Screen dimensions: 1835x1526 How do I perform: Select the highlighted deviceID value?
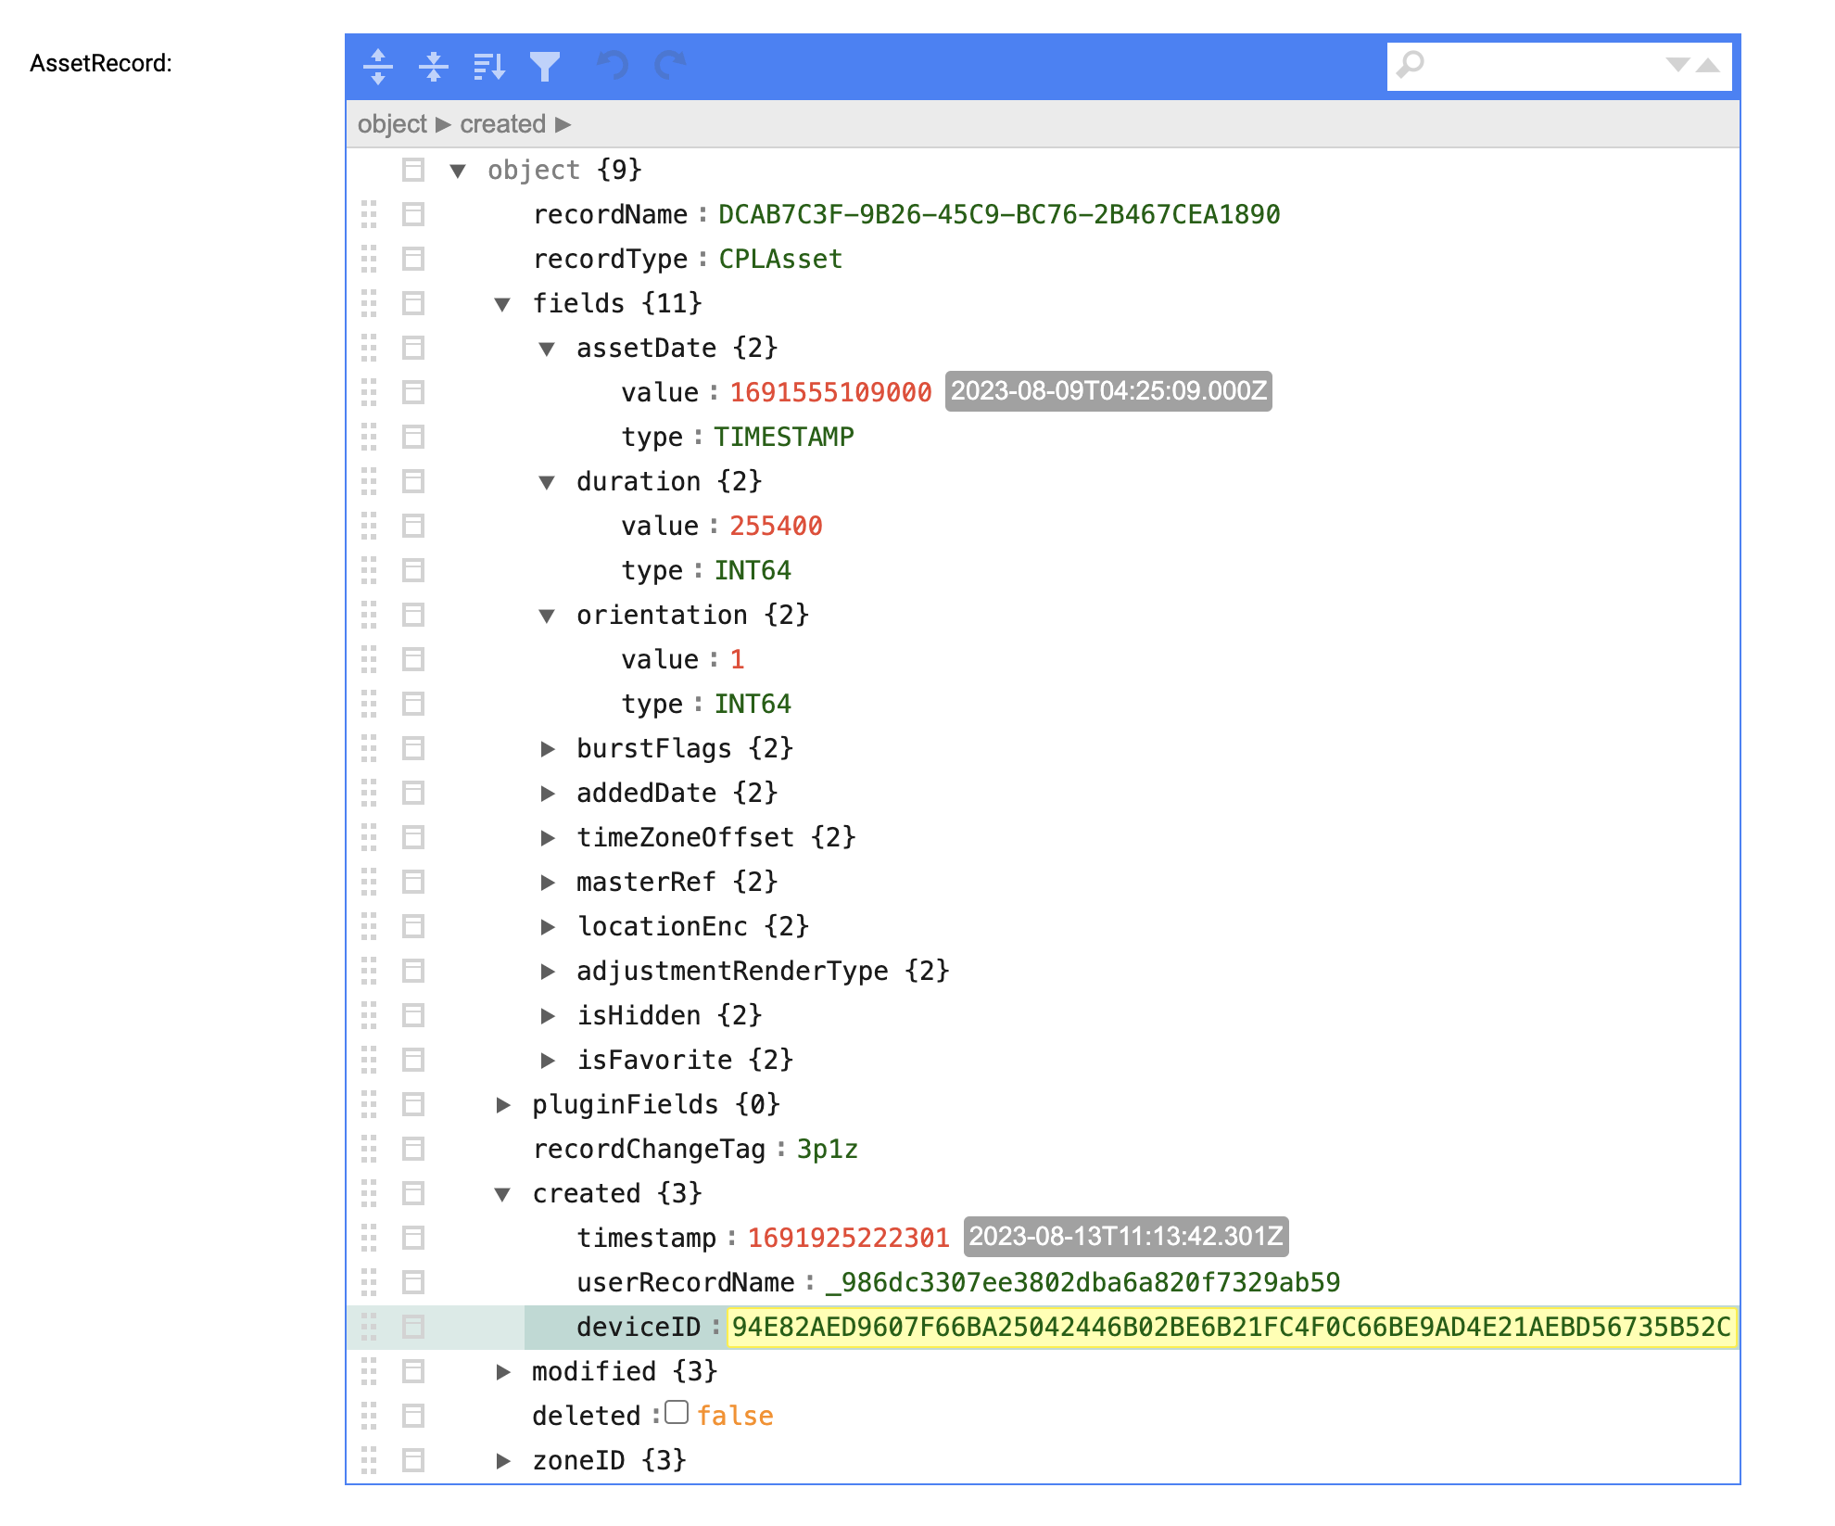click(1231, 1328)
